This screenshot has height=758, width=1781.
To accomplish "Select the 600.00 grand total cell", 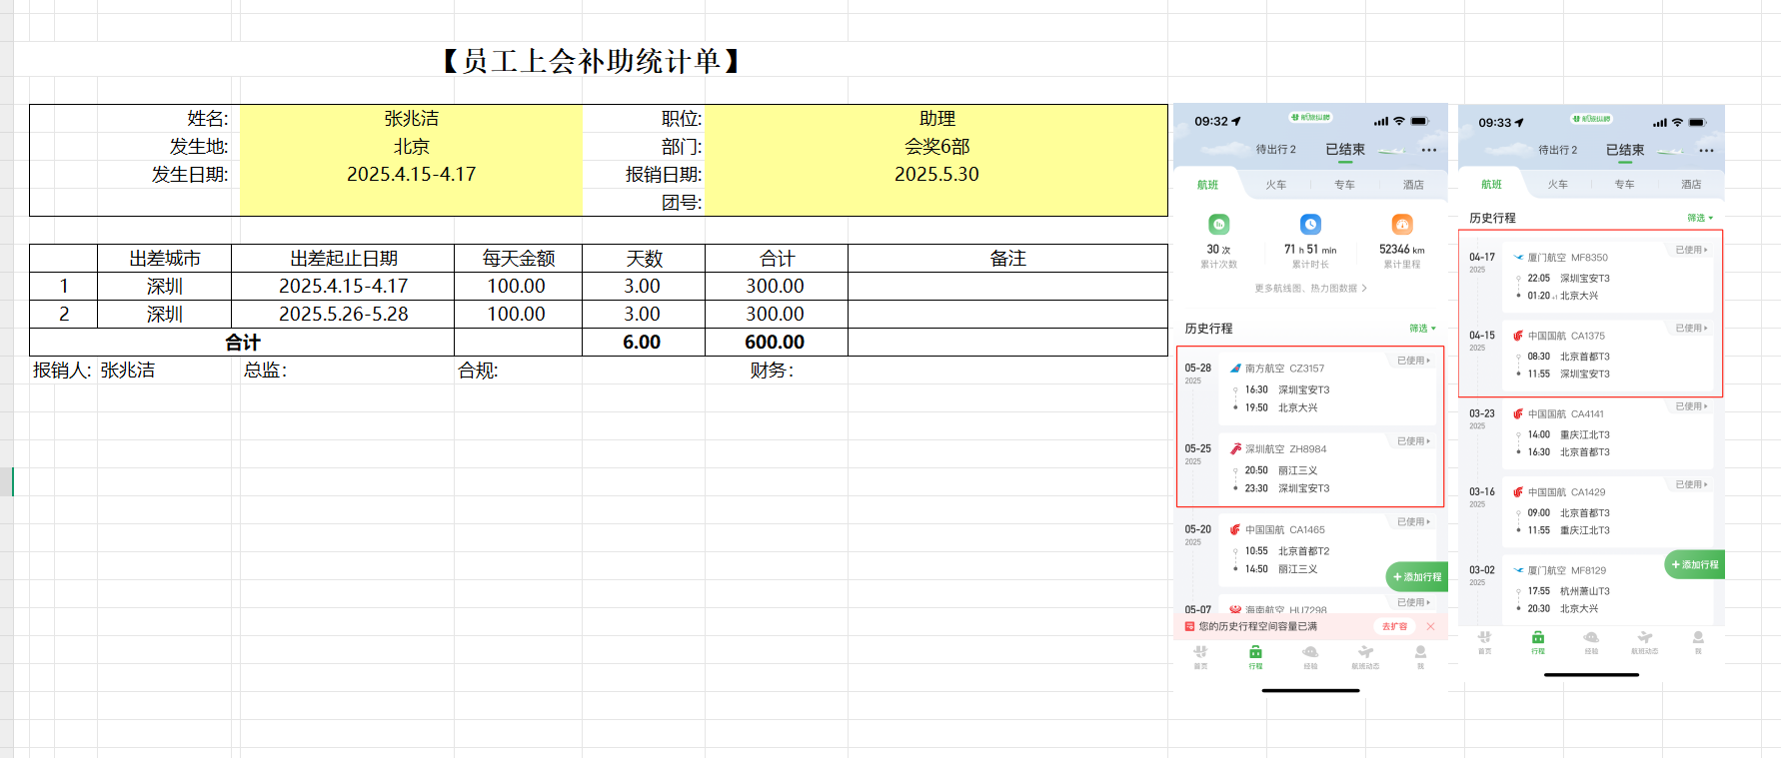I will [776, 343].
